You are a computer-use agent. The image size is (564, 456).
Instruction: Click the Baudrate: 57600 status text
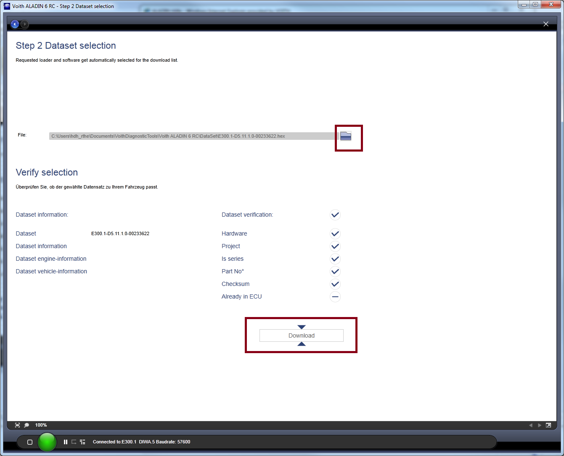173,442
